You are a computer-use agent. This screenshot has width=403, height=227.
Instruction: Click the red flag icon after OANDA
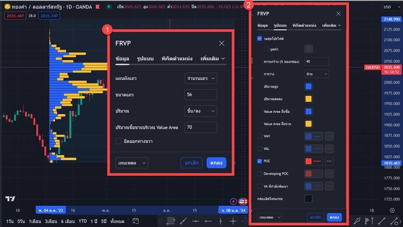point(98,7)
